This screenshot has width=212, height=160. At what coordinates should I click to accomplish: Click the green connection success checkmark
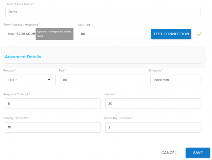199,34
